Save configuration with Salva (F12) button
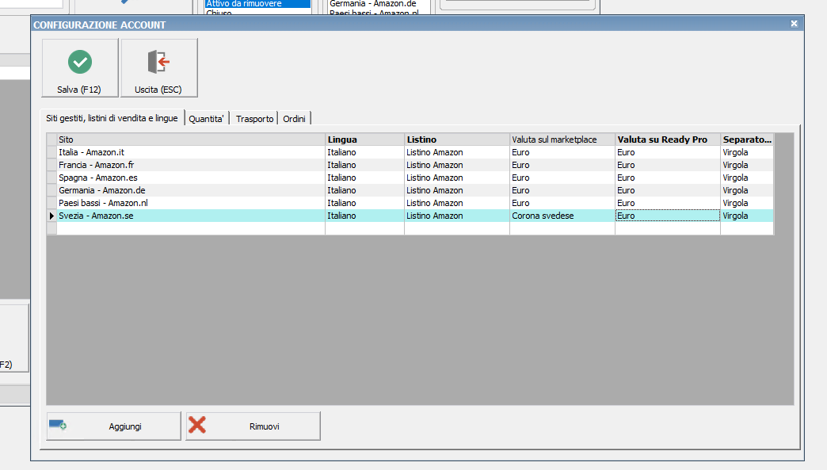Image resolution: width=827 pixels, height=470 pixels. [80, 68]
